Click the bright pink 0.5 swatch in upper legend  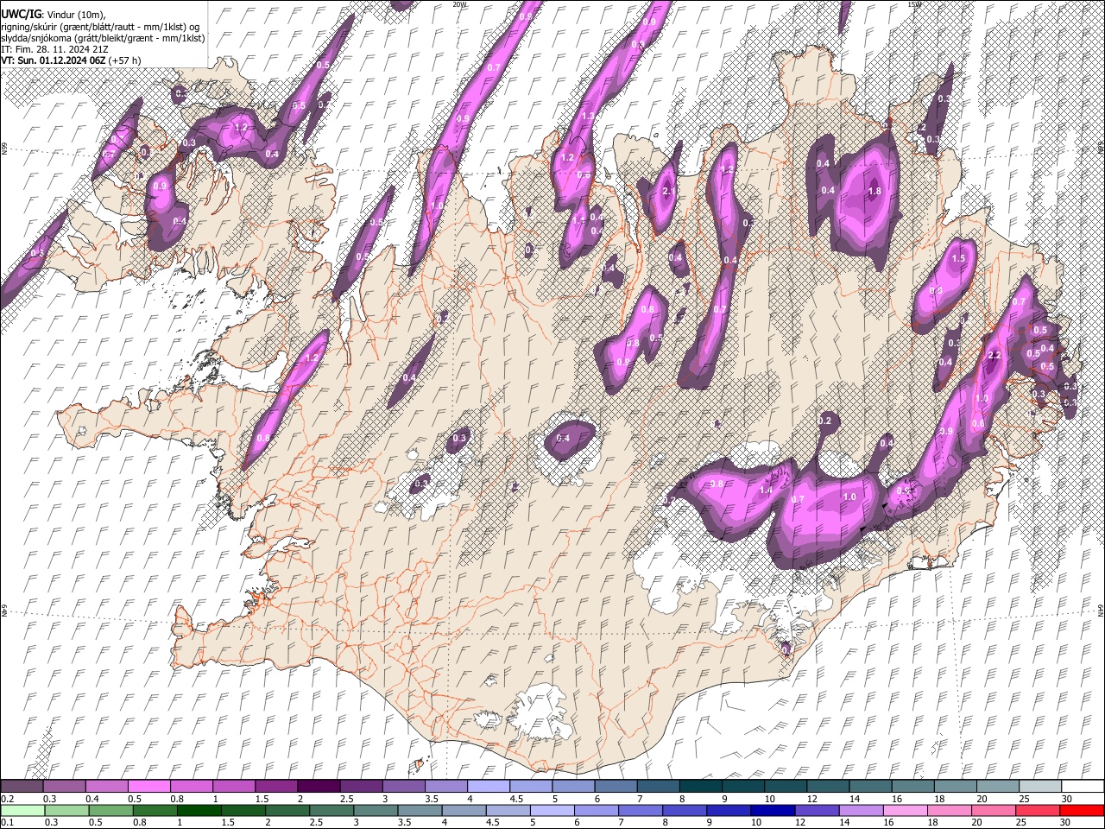coord(148,786)
